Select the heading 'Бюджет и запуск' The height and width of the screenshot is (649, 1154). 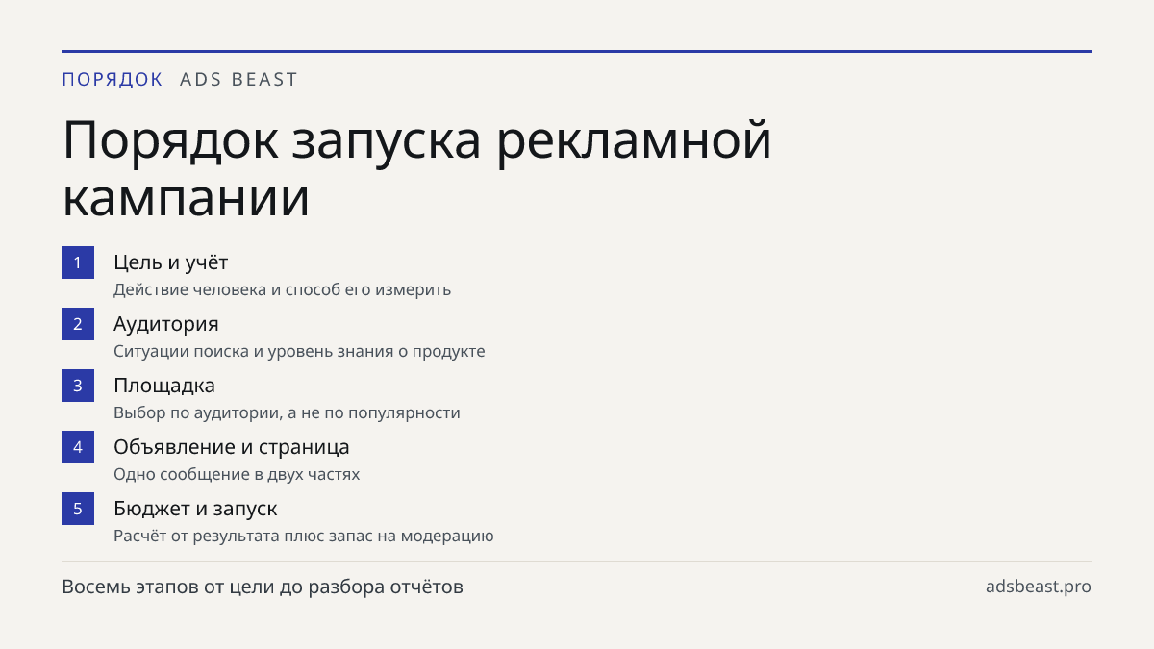195,509
